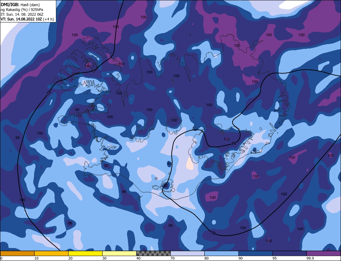Click the peach-colored lowest humidity patch
This screenshot has height=261, width=341.
point(190,164)
